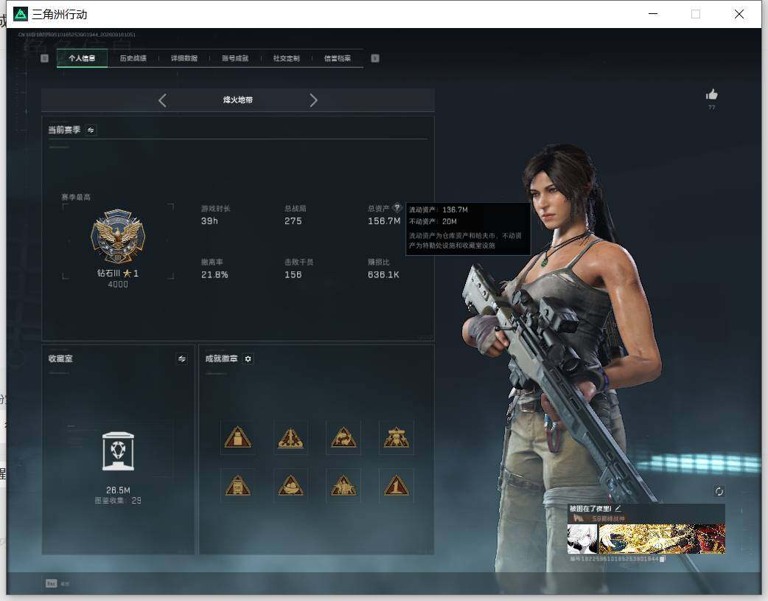Image resolution: width=768 pixels, height=601 pixels.
Task: Click the 击败干员 value 156
Action: 293,275
